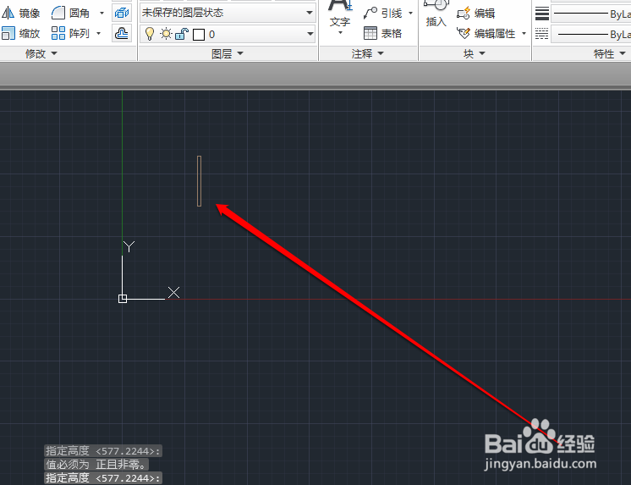The width and height of the screenshot is (631, 485).
Task: Toggle the layer lock padlock icon
Action: (182, 34)
